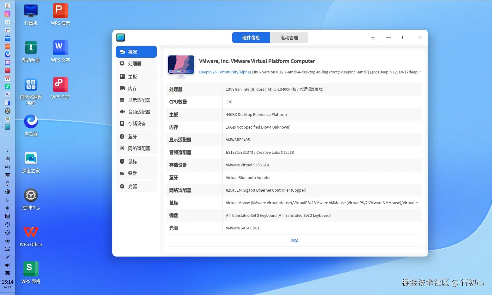Open the mail client in the dock
Image resolution: width=492 pixels, height=295 pixels.
coord(8,62)
